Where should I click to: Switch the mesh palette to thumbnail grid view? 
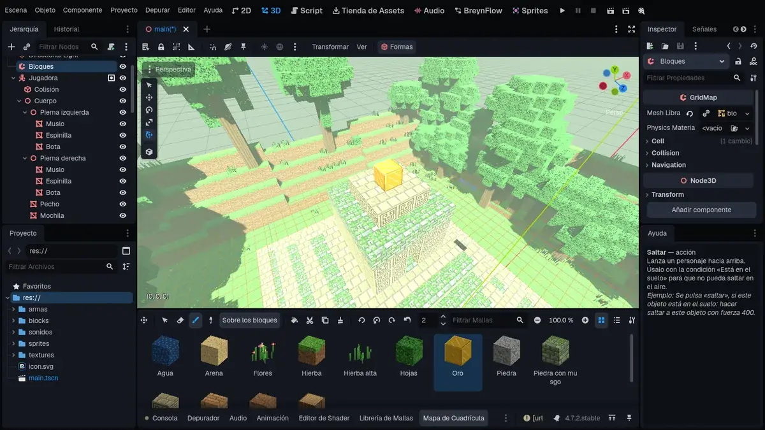pos(601,320)
